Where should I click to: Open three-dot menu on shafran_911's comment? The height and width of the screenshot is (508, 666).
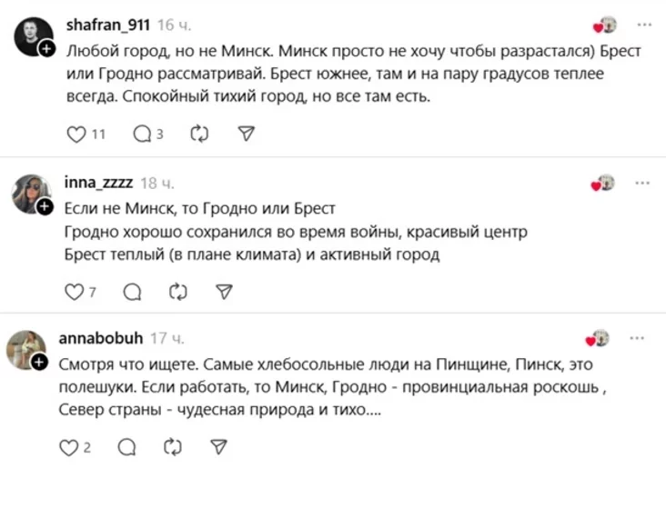pos(643,25)
